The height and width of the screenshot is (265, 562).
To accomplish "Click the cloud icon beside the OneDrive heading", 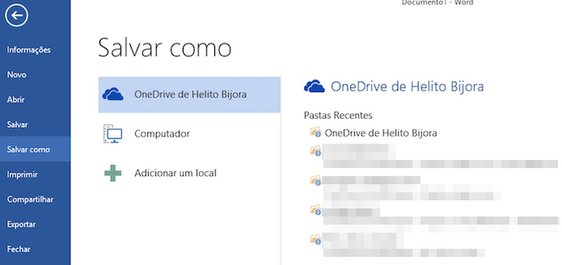I will [314, 86].
